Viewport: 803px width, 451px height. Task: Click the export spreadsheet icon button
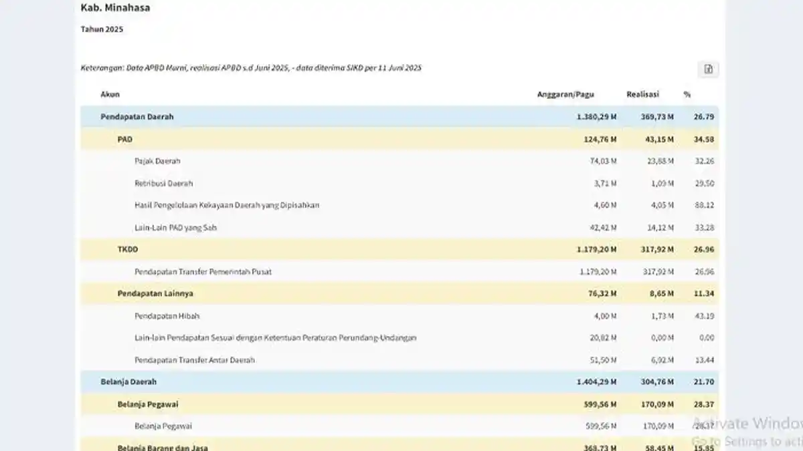pos(708,69)
